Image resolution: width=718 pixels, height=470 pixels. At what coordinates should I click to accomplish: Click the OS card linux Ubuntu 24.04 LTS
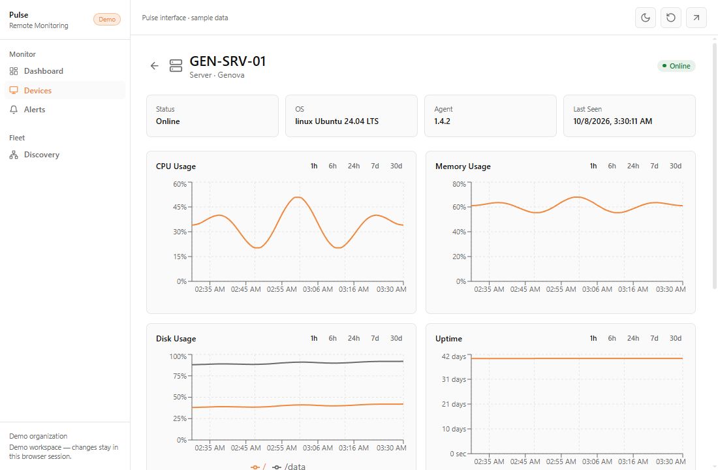tap(351, 116)
